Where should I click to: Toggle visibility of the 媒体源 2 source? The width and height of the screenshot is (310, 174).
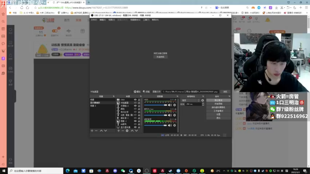click(135, 118)
